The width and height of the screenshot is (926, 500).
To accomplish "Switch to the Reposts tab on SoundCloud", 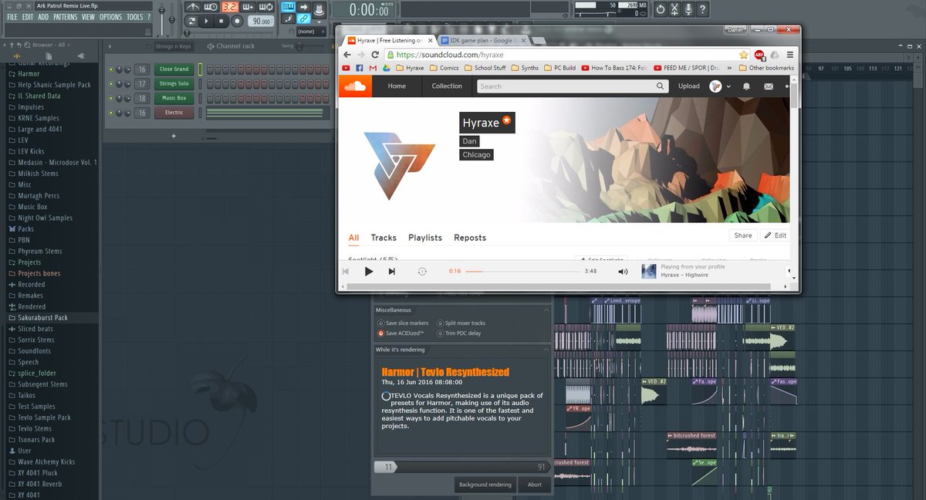I will tap(470, 238).
